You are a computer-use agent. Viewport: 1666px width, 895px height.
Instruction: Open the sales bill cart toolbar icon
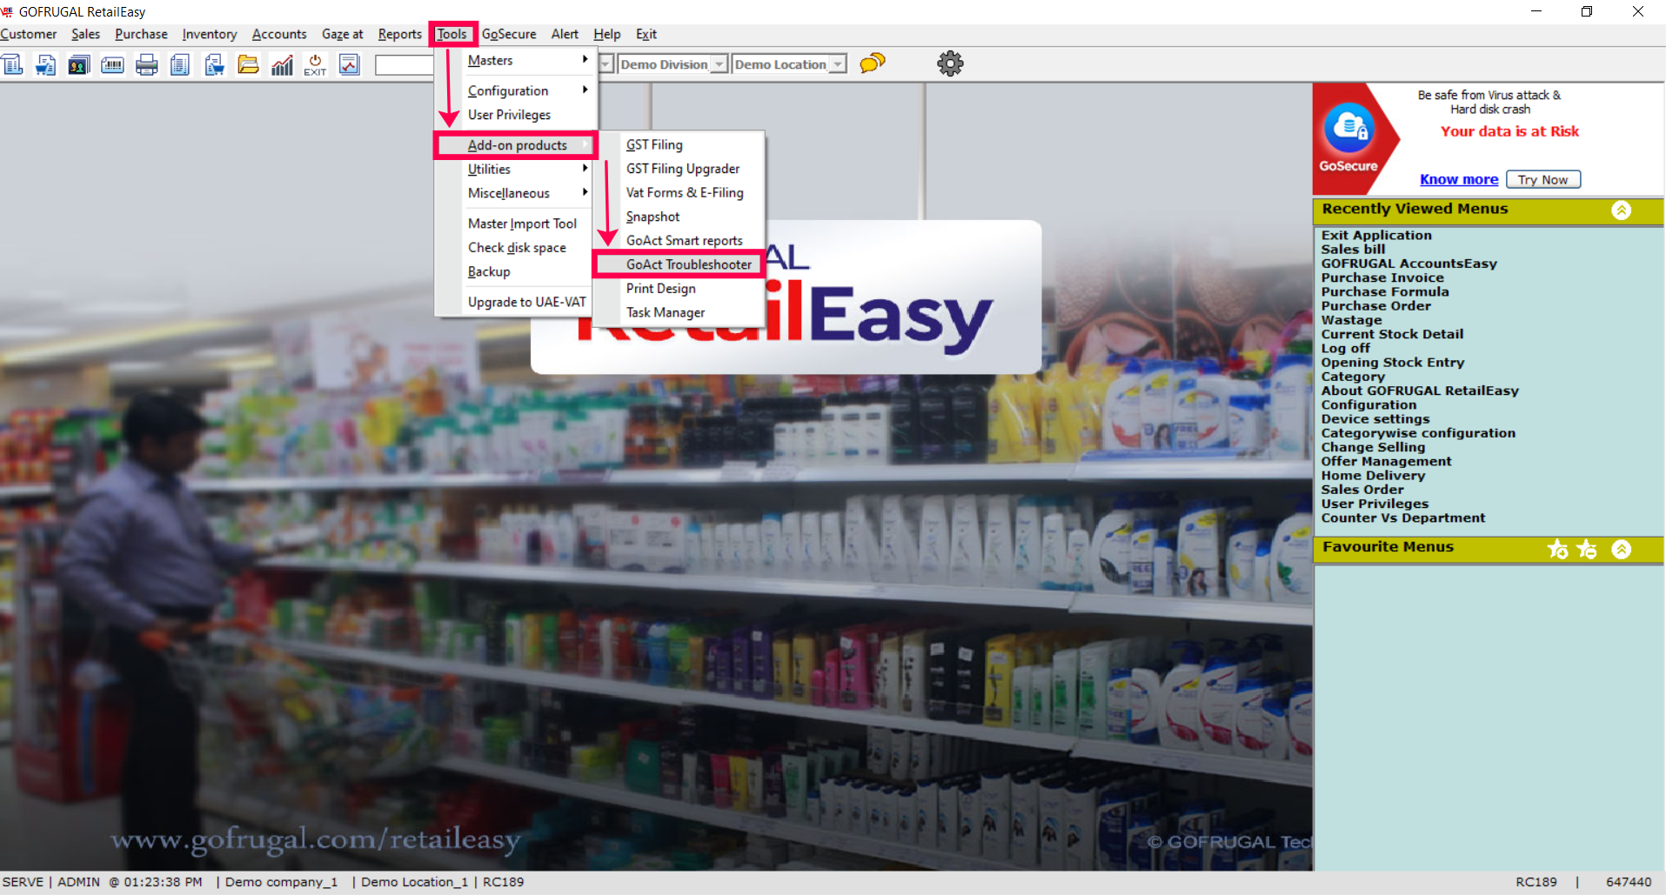click(x=45, y=64)
